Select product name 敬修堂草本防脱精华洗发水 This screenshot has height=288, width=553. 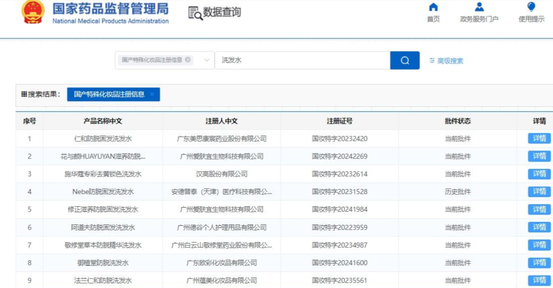pyautogui.click(x=103, y=245)
